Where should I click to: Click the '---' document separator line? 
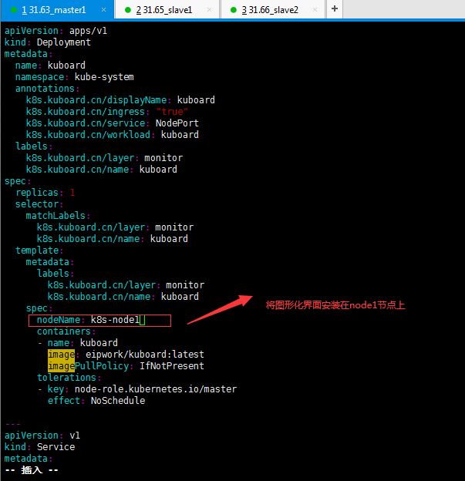[13, 424]
